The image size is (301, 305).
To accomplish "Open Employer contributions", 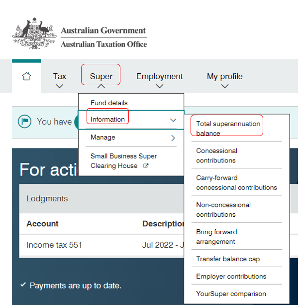I will (231, 276).
